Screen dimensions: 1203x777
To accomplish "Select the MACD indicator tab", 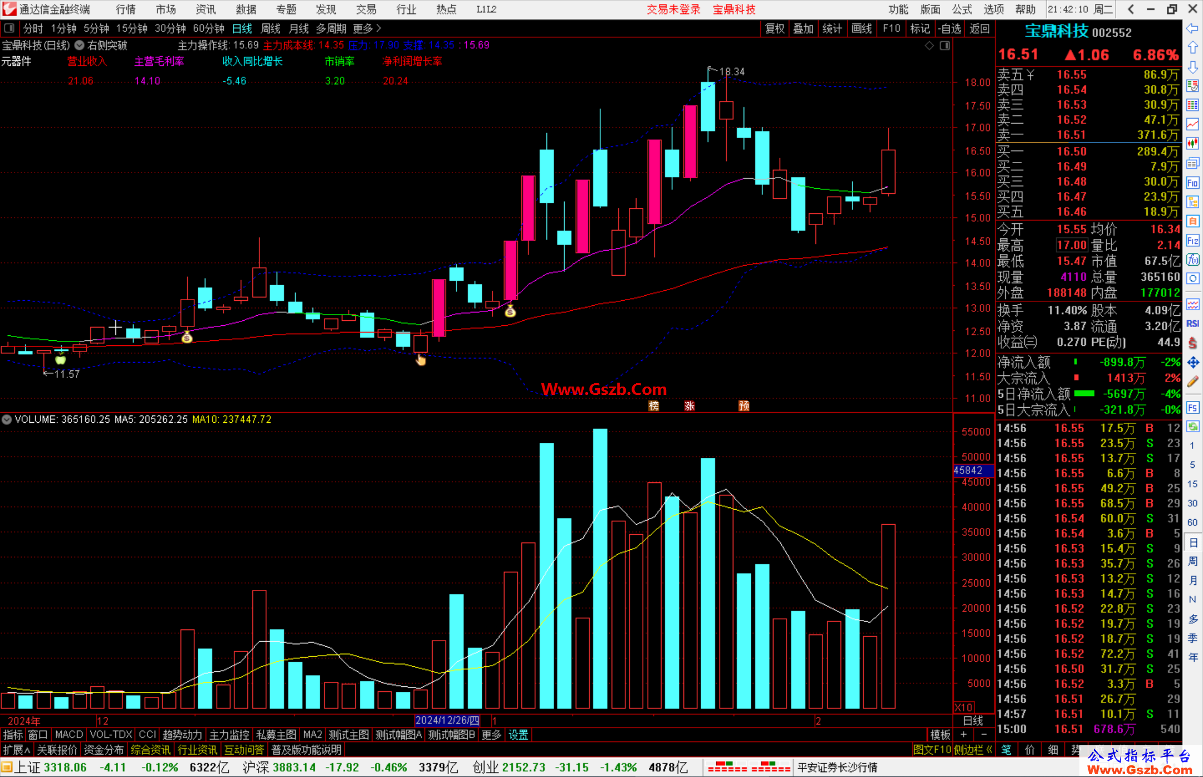I will [x=69, y=735].
